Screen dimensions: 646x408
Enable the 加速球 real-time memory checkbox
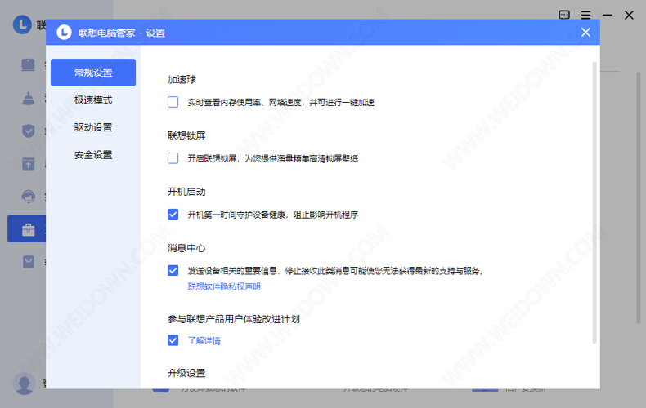pyautogui.click(x=173, y=103)
